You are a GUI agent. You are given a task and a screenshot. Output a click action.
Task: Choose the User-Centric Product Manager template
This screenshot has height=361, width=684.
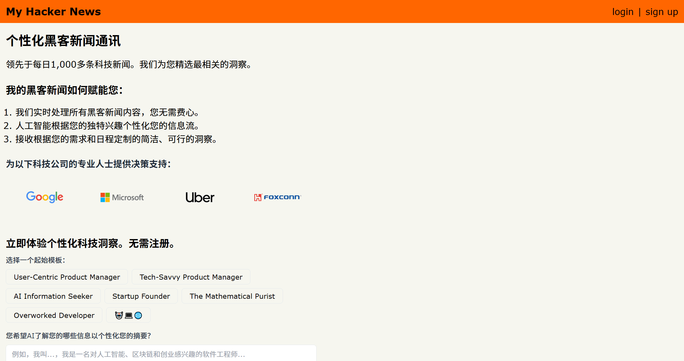[67, 277]
